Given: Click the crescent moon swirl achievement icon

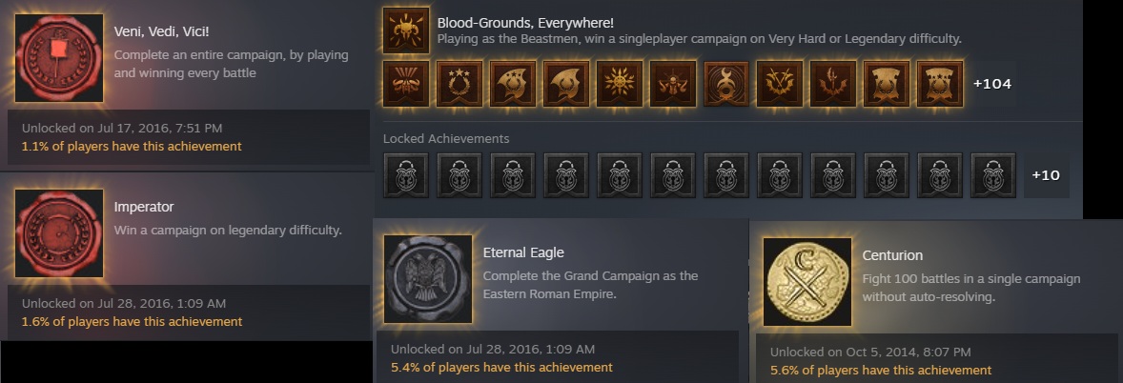Looking at the screenshot, I should pos(726,84).
